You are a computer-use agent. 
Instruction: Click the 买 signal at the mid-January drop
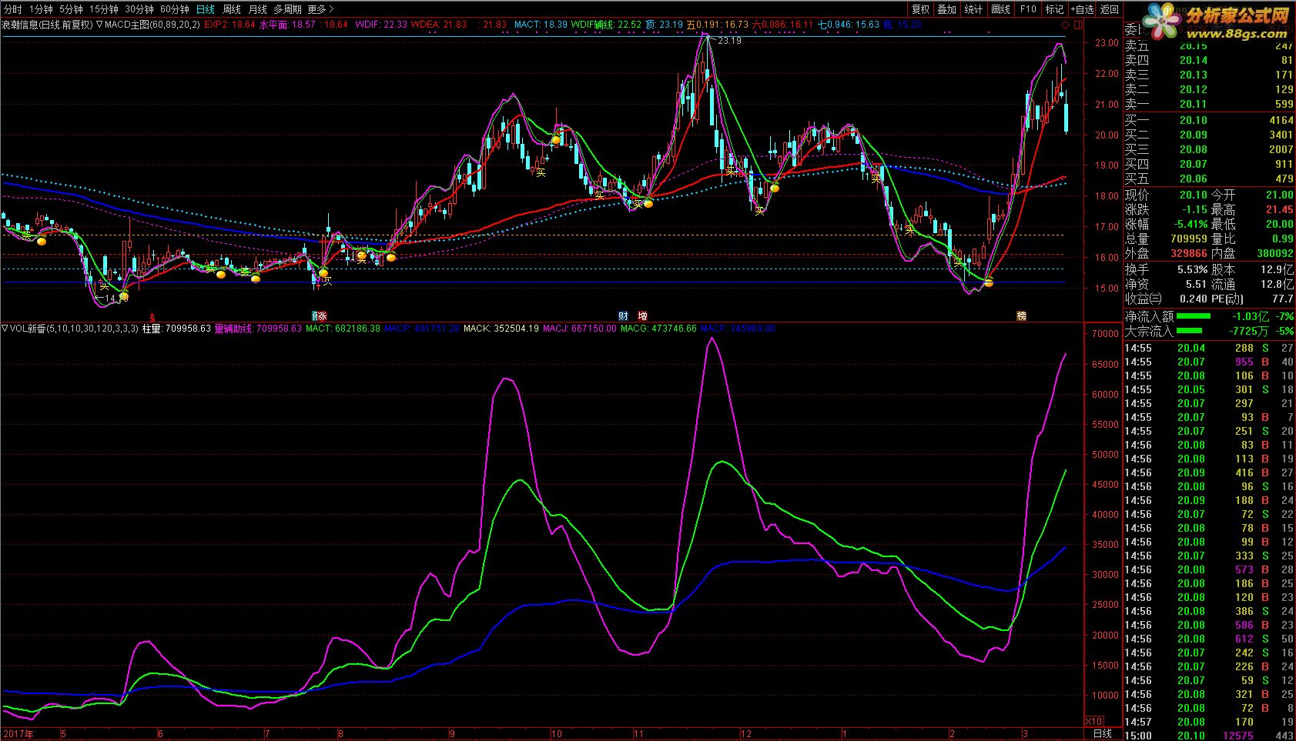876,178
